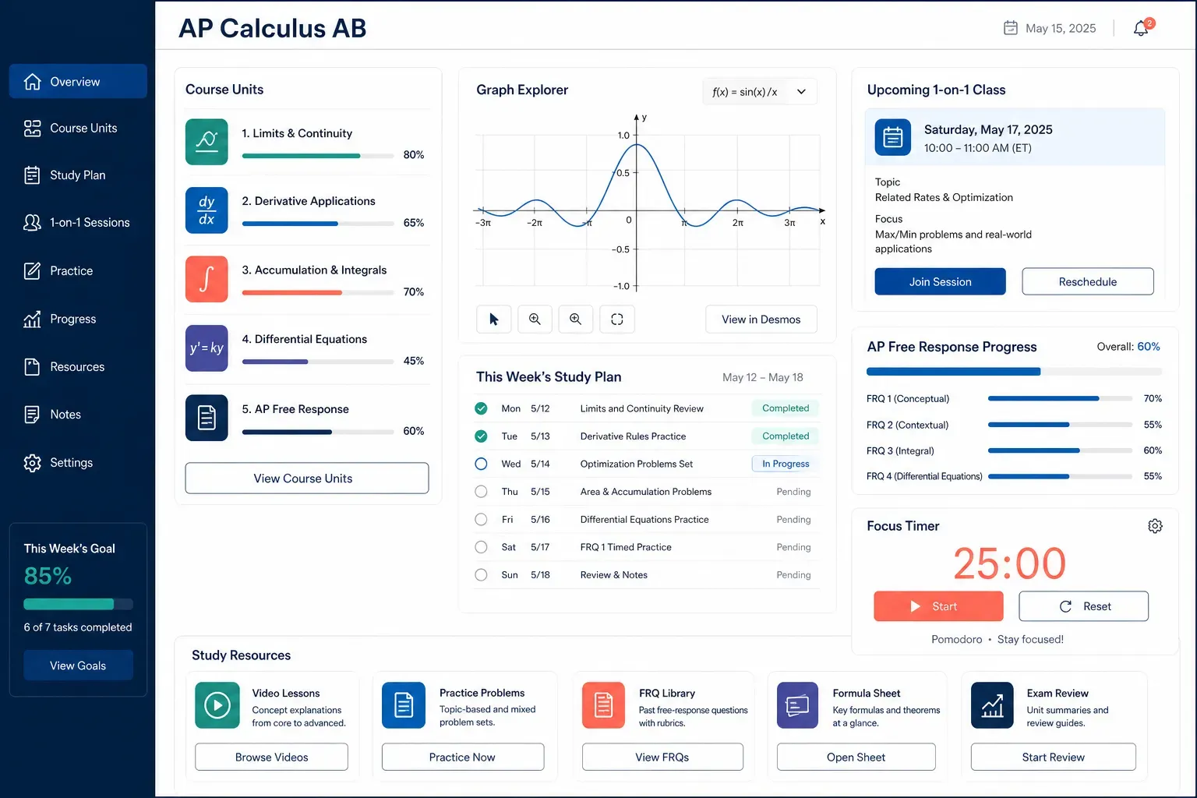This screenshot has width=1197, height=798.
Task: Click the AP Free Response document icon
Action: coord(207,418)
